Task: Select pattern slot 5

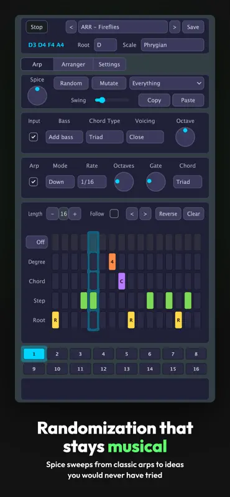Action: click(127, 353)
